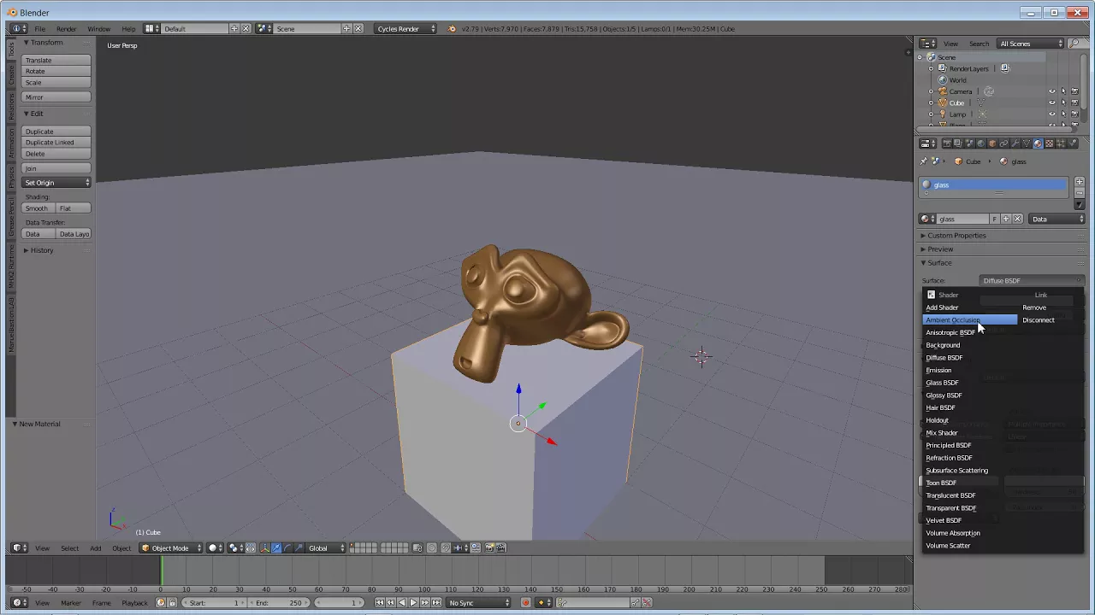Screen dimensions: 1095x615
Task: Hide the Lamp with its eye icon
Action: [x=1052, y=114]
